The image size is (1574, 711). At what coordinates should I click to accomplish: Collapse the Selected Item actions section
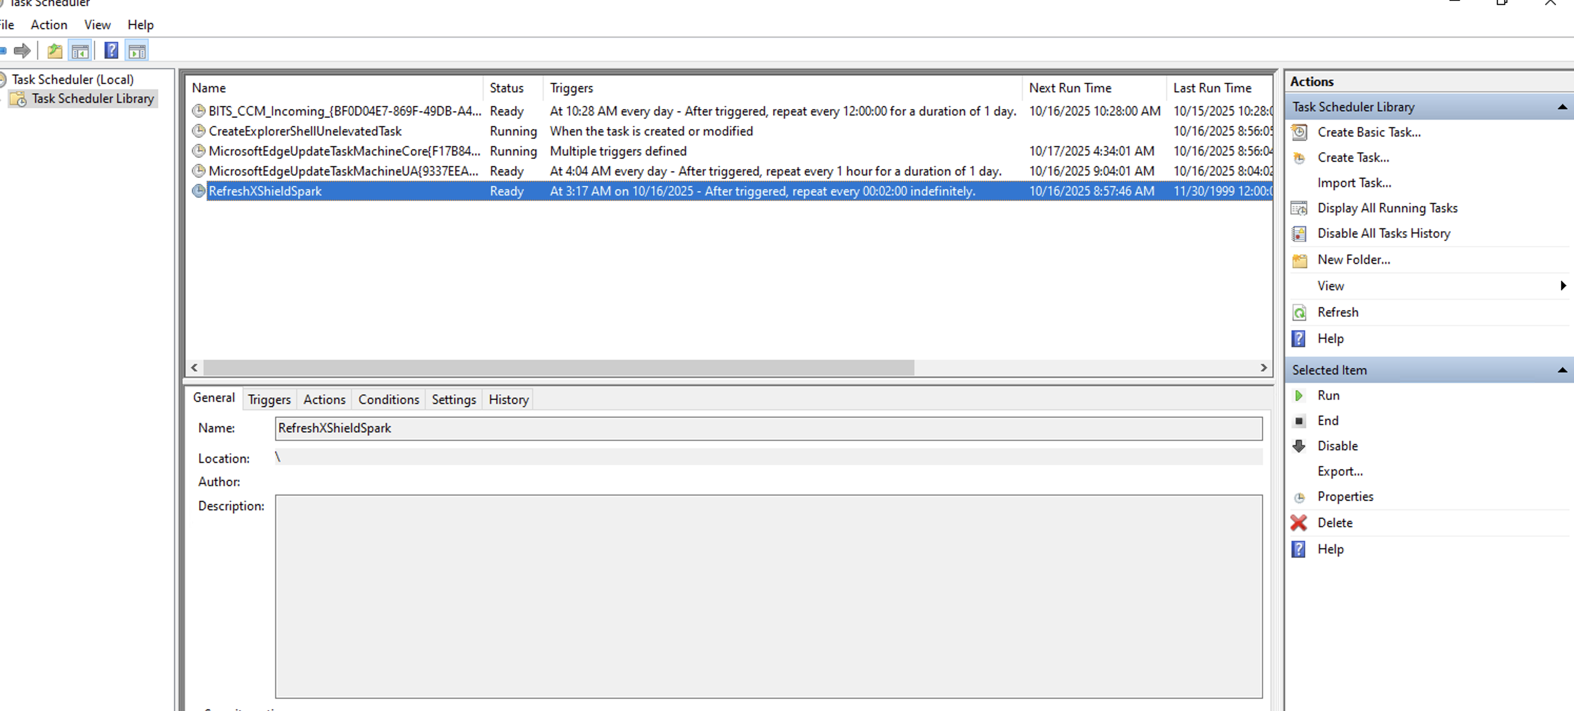click(1562, 370)
